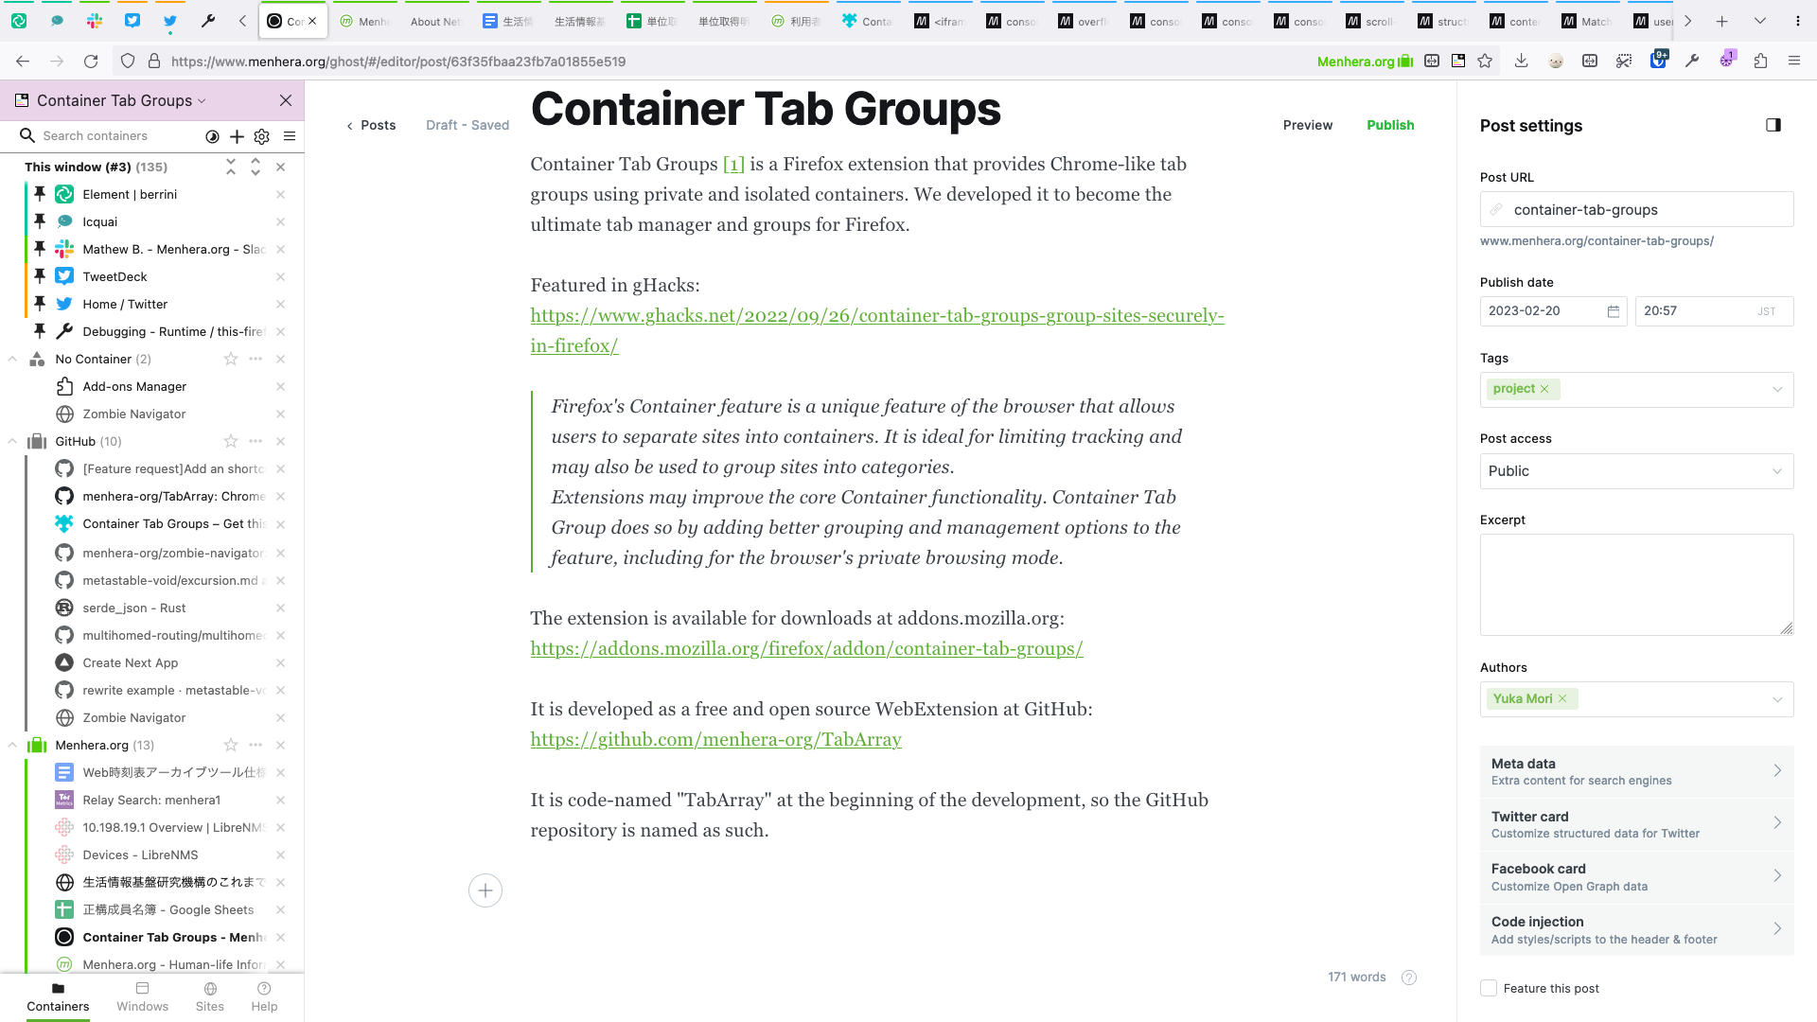Click the add new container plus icon

pos(237,136)
